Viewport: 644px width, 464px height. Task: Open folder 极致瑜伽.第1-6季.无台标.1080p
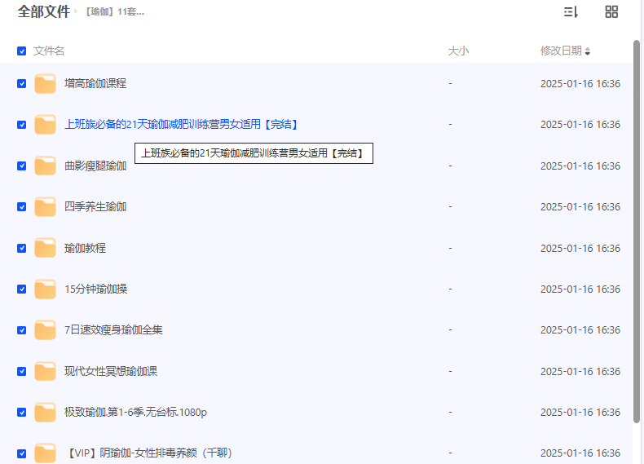135,412
